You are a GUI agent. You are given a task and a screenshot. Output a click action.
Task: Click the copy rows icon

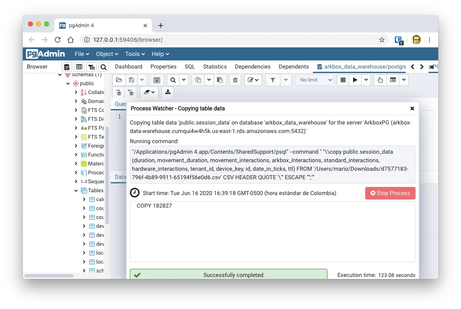198,80
